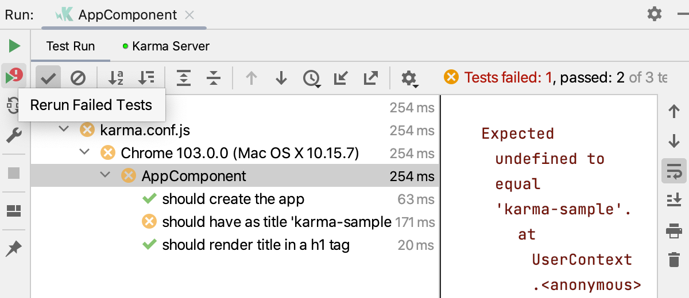The width and height of the screenshot is (689, 298).
Task: Print the test console output
Action: tap(674, 230)
